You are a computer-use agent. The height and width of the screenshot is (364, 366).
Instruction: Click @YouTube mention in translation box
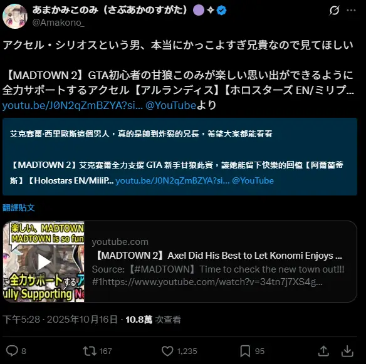click(253, 180)
